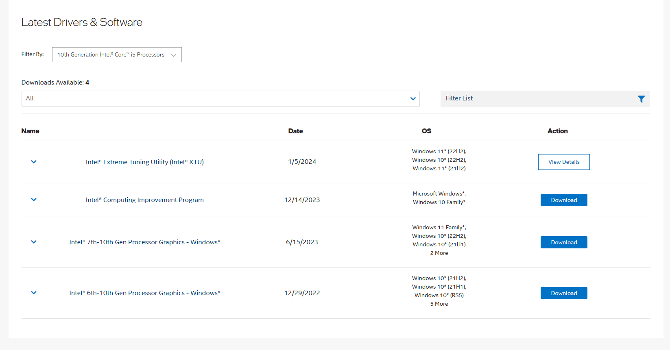Click the Name column header
This screenshot has width=670, height=350.
pos(31,131)
